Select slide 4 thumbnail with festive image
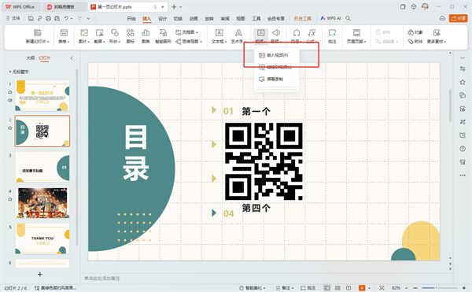Viewport: 472px width, 292px height. pos(42,202)
